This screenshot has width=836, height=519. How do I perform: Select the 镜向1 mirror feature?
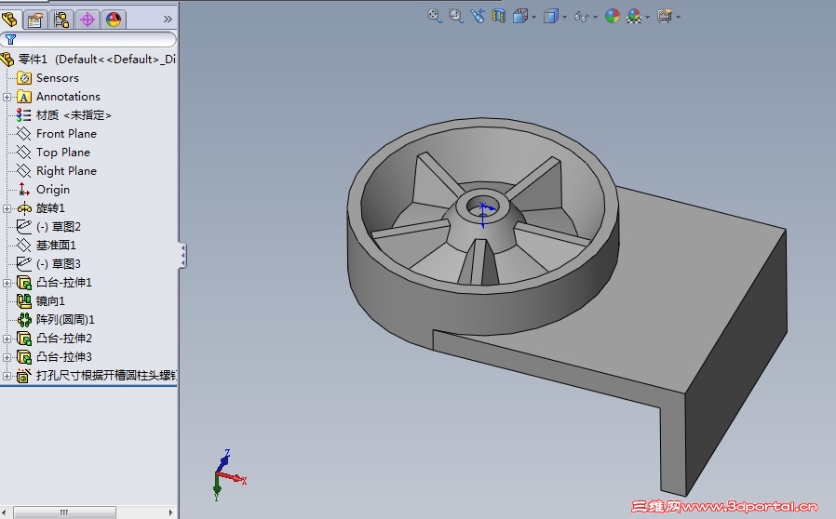coord(50,301)
